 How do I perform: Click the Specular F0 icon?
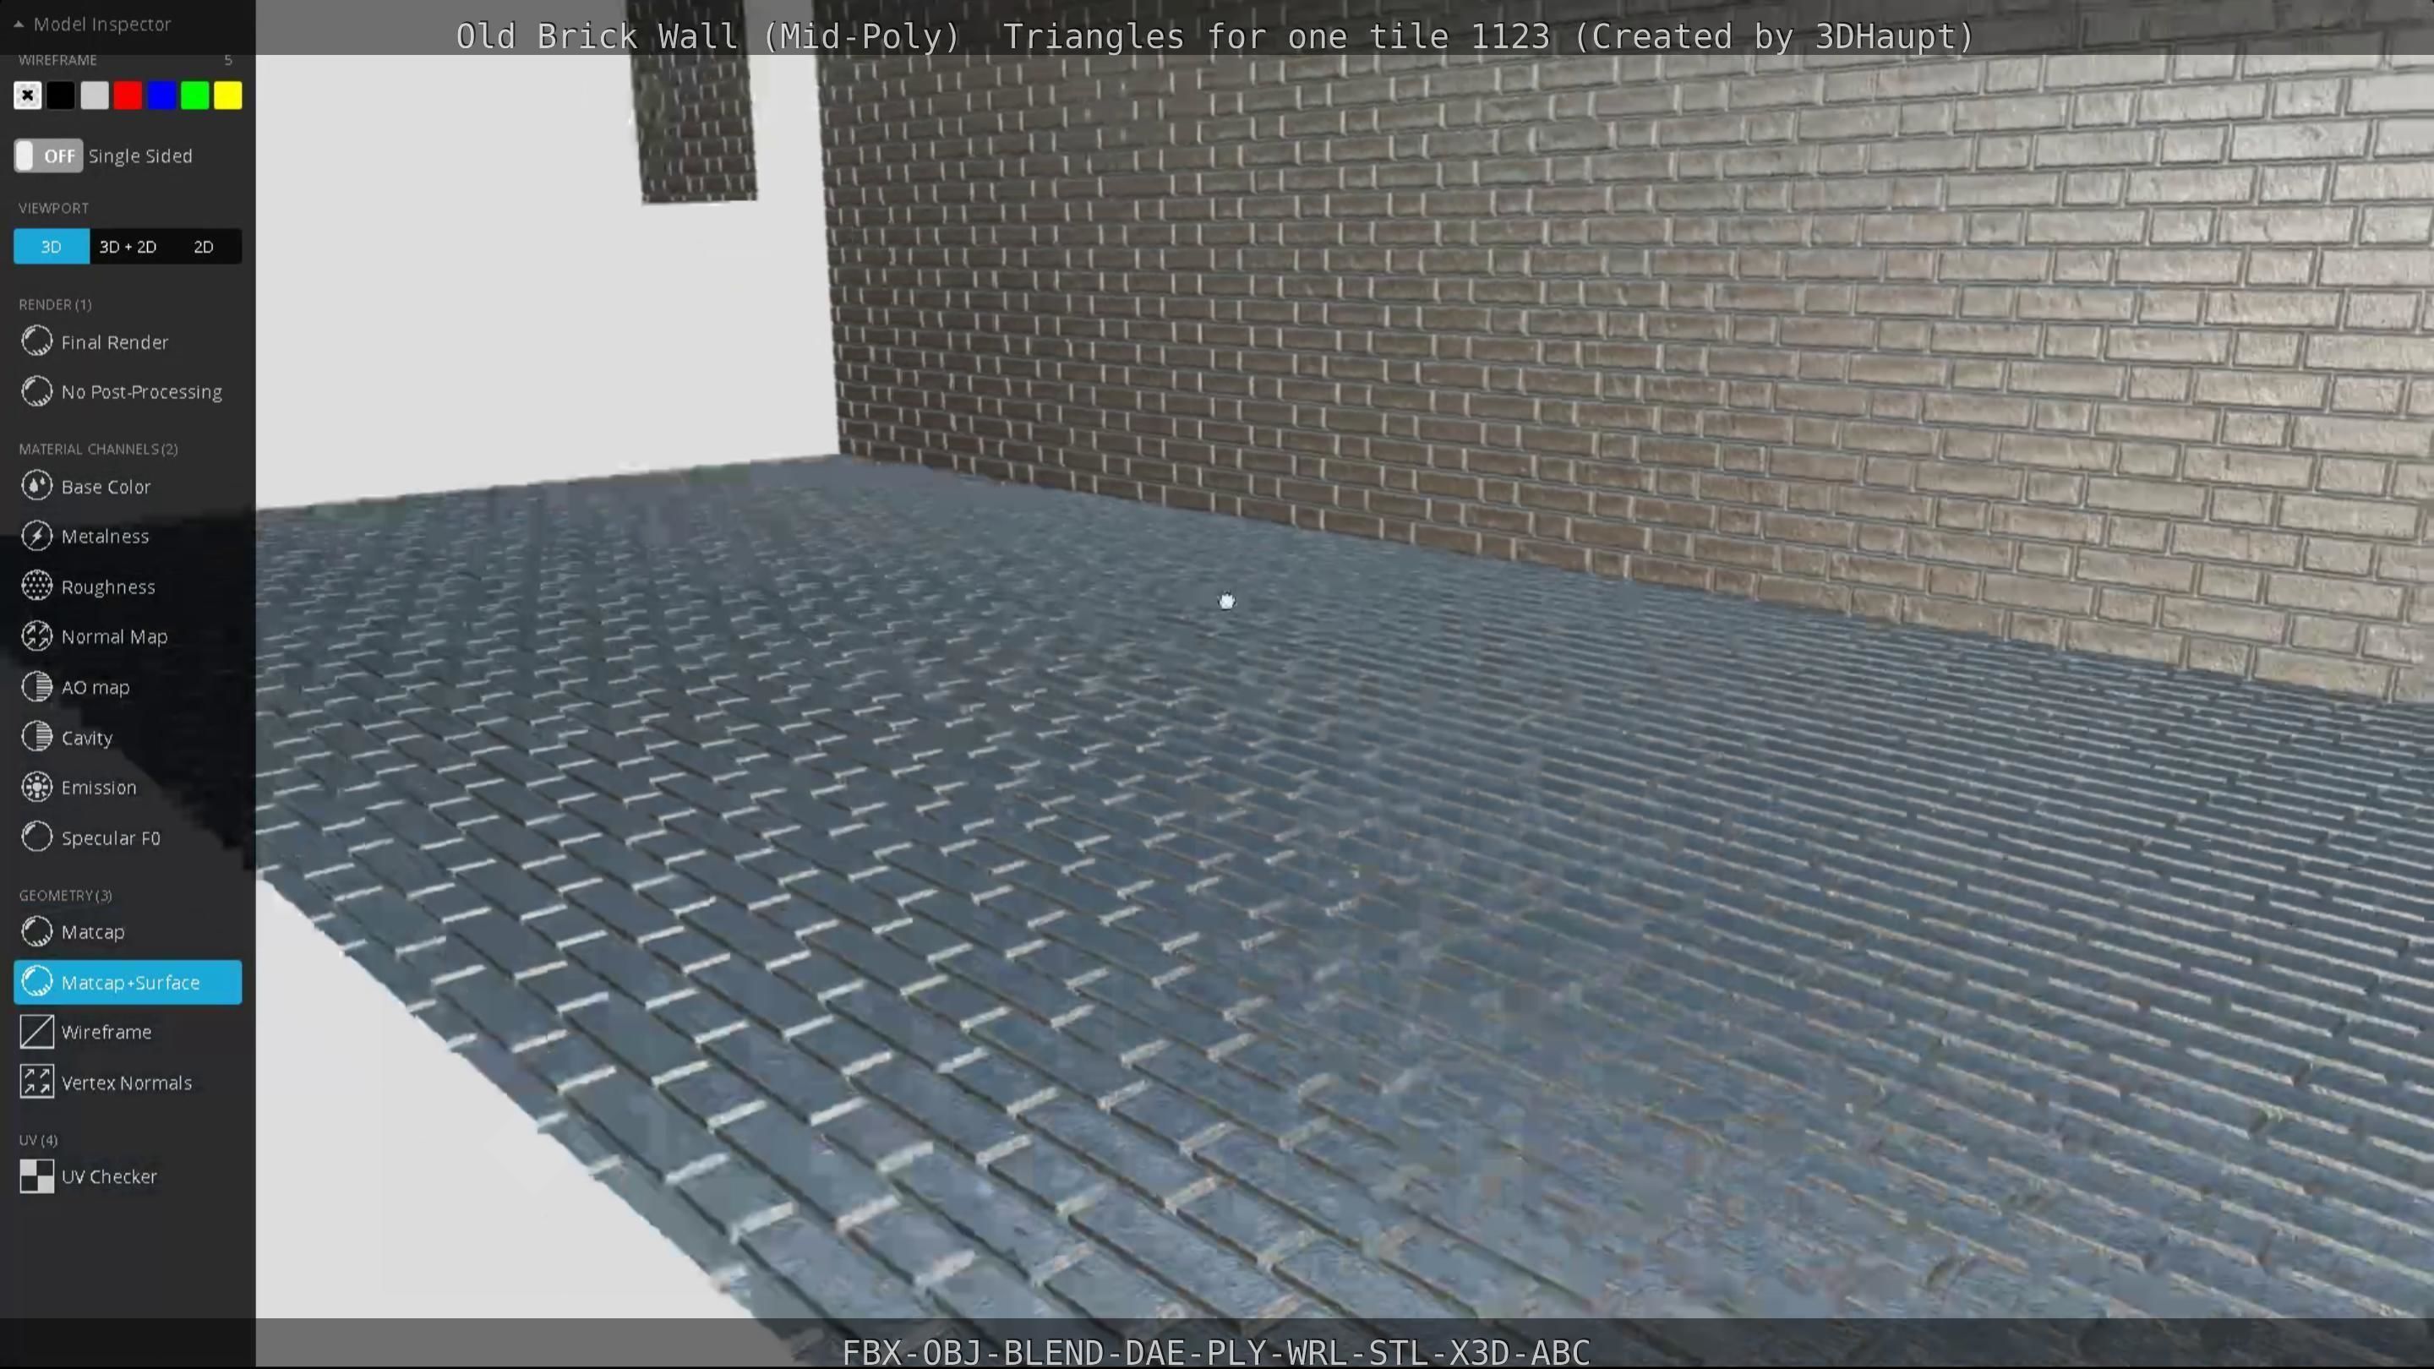tap(37, 837)
